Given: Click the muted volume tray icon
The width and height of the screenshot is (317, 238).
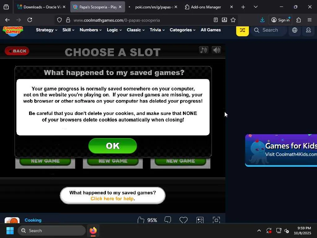Looking at the screenshot, I should pos(286,231).
